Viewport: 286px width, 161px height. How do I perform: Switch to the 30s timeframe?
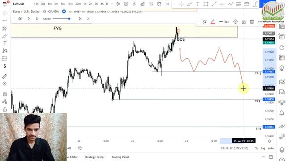point(43,4)
